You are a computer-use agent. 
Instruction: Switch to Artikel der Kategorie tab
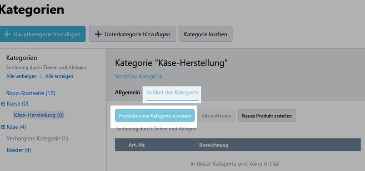[172, 93]
